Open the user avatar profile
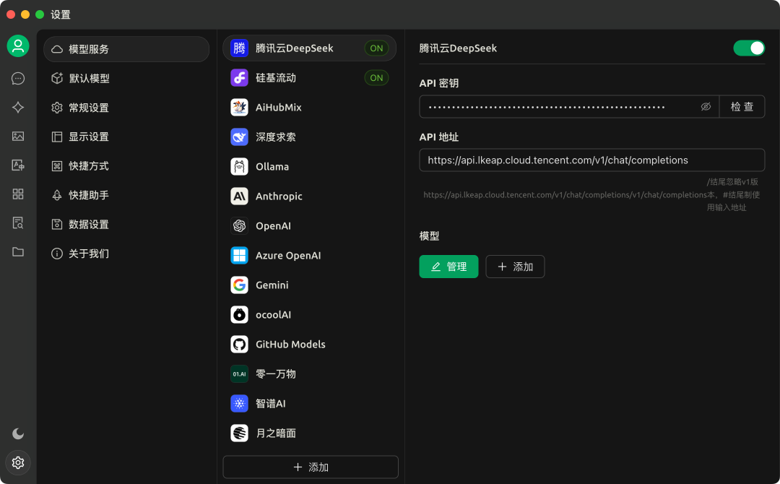This screenshot has width=780, height=484. [x=18, y=46]
